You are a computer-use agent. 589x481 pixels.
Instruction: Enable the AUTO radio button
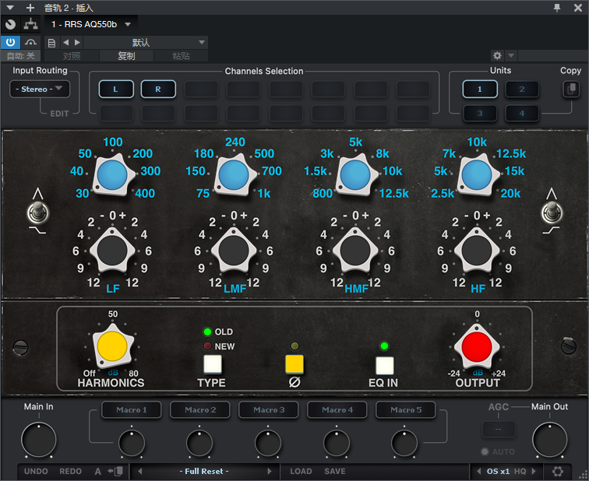485,451
